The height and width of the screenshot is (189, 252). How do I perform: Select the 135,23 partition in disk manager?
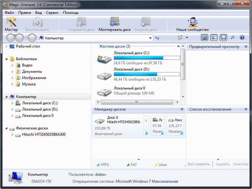point(175,126)
